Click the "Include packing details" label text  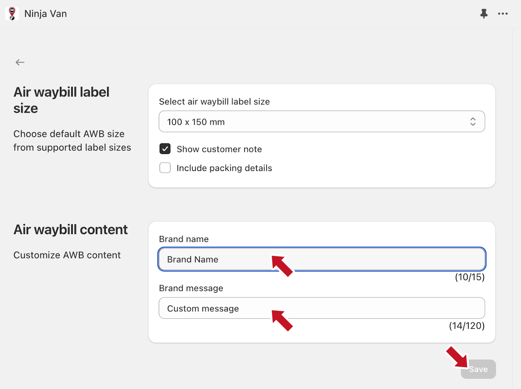(224, 168)
